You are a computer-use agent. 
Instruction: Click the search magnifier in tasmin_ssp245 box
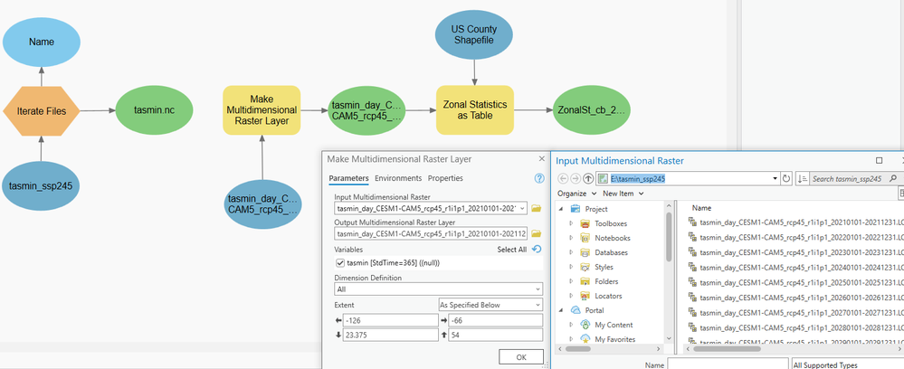pyautogui.click(x=894, y=179)
